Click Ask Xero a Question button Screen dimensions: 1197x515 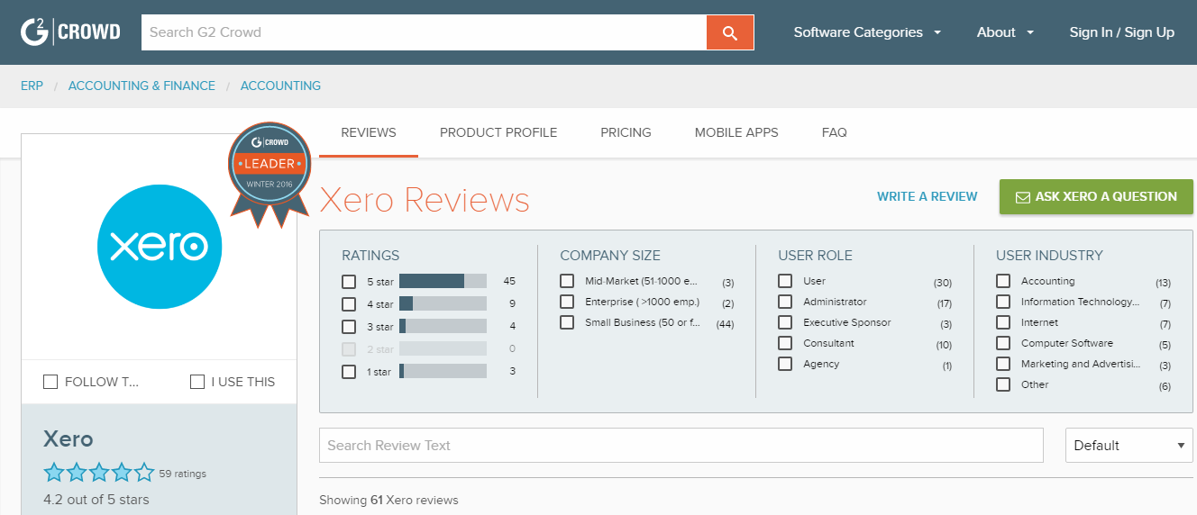click(x=1096, y=196)
